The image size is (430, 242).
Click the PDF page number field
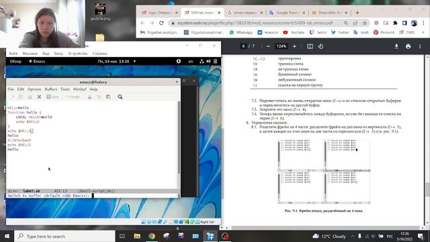click(x=243, y=46)
